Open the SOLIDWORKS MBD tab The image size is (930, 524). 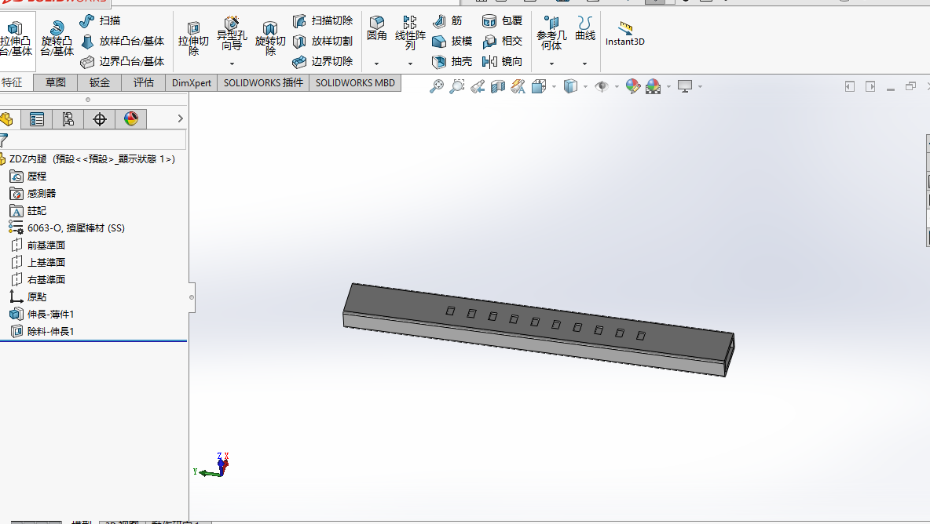coord(355,83)
